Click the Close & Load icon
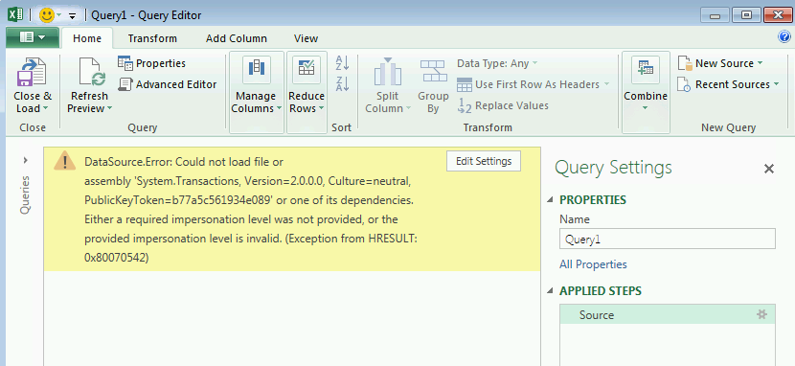 pyautogui.click(x=33, y=72)
